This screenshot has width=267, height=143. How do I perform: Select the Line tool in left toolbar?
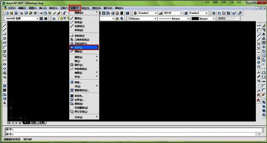click(x=5, y=25)
